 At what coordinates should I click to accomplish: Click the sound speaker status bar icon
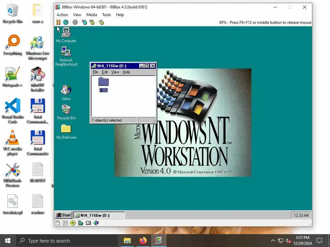pos(96,223)
